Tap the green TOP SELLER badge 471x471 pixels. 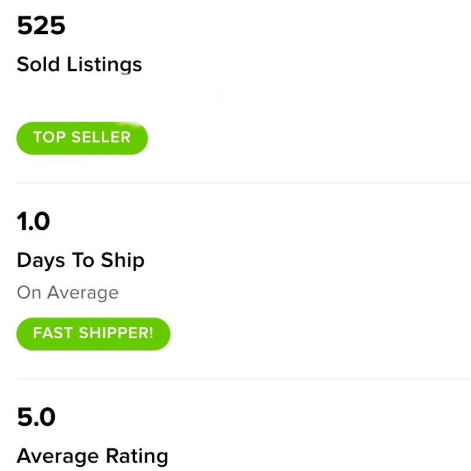coord(82,138)
